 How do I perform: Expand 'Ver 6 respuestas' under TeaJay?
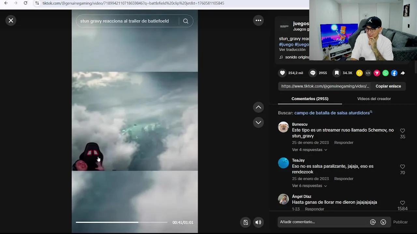309,186
